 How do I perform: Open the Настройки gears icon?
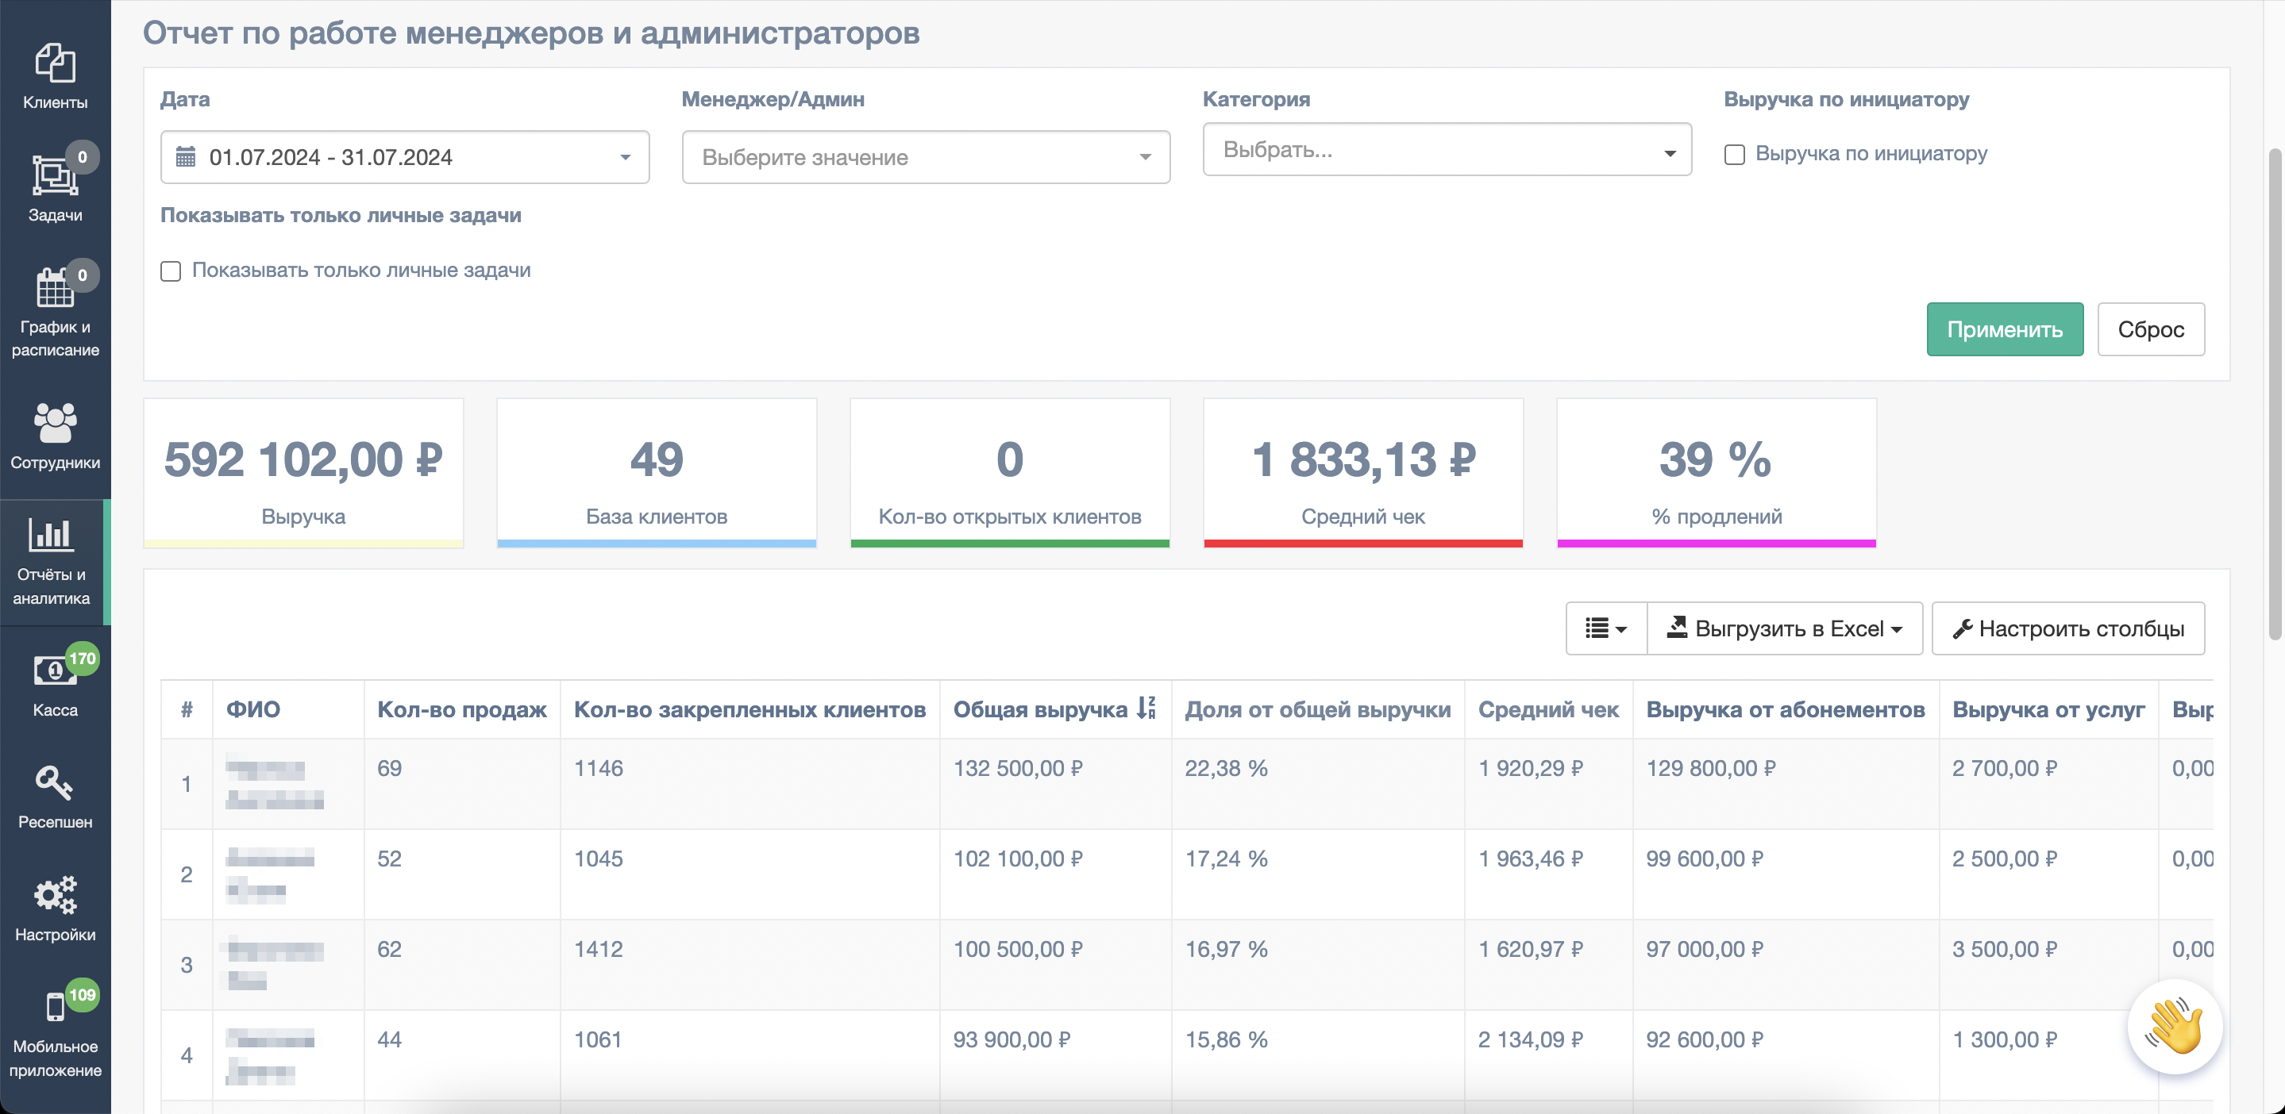[55, 895]
